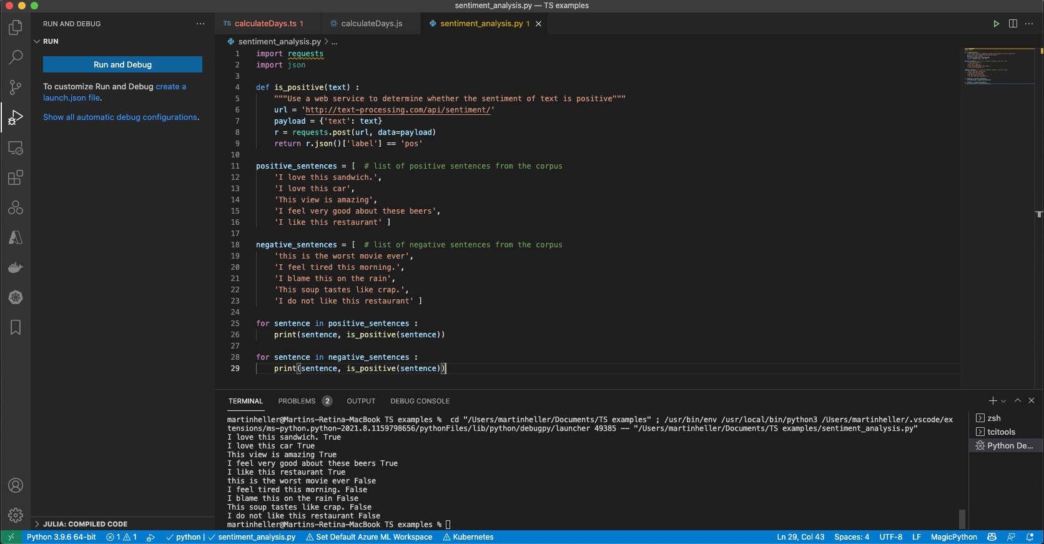
Task: Open the Extensions view icon
Action: [x=16, y=178]
